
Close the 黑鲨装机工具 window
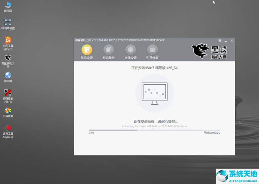pos(232,40)
